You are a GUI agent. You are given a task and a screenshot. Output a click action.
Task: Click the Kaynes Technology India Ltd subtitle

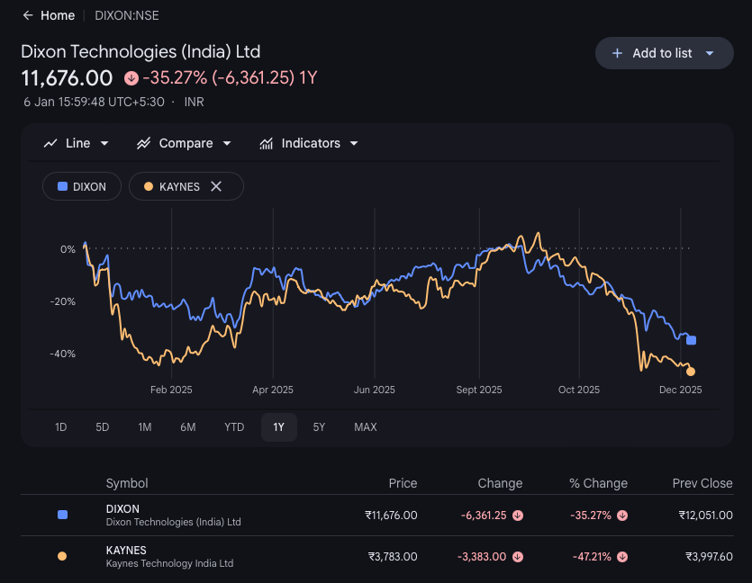[169, 563]
